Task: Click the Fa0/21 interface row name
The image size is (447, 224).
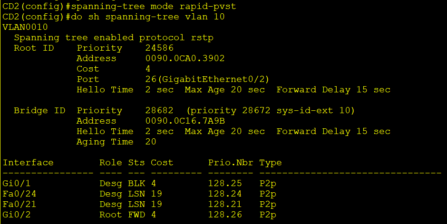Action: tap(17, 204)
